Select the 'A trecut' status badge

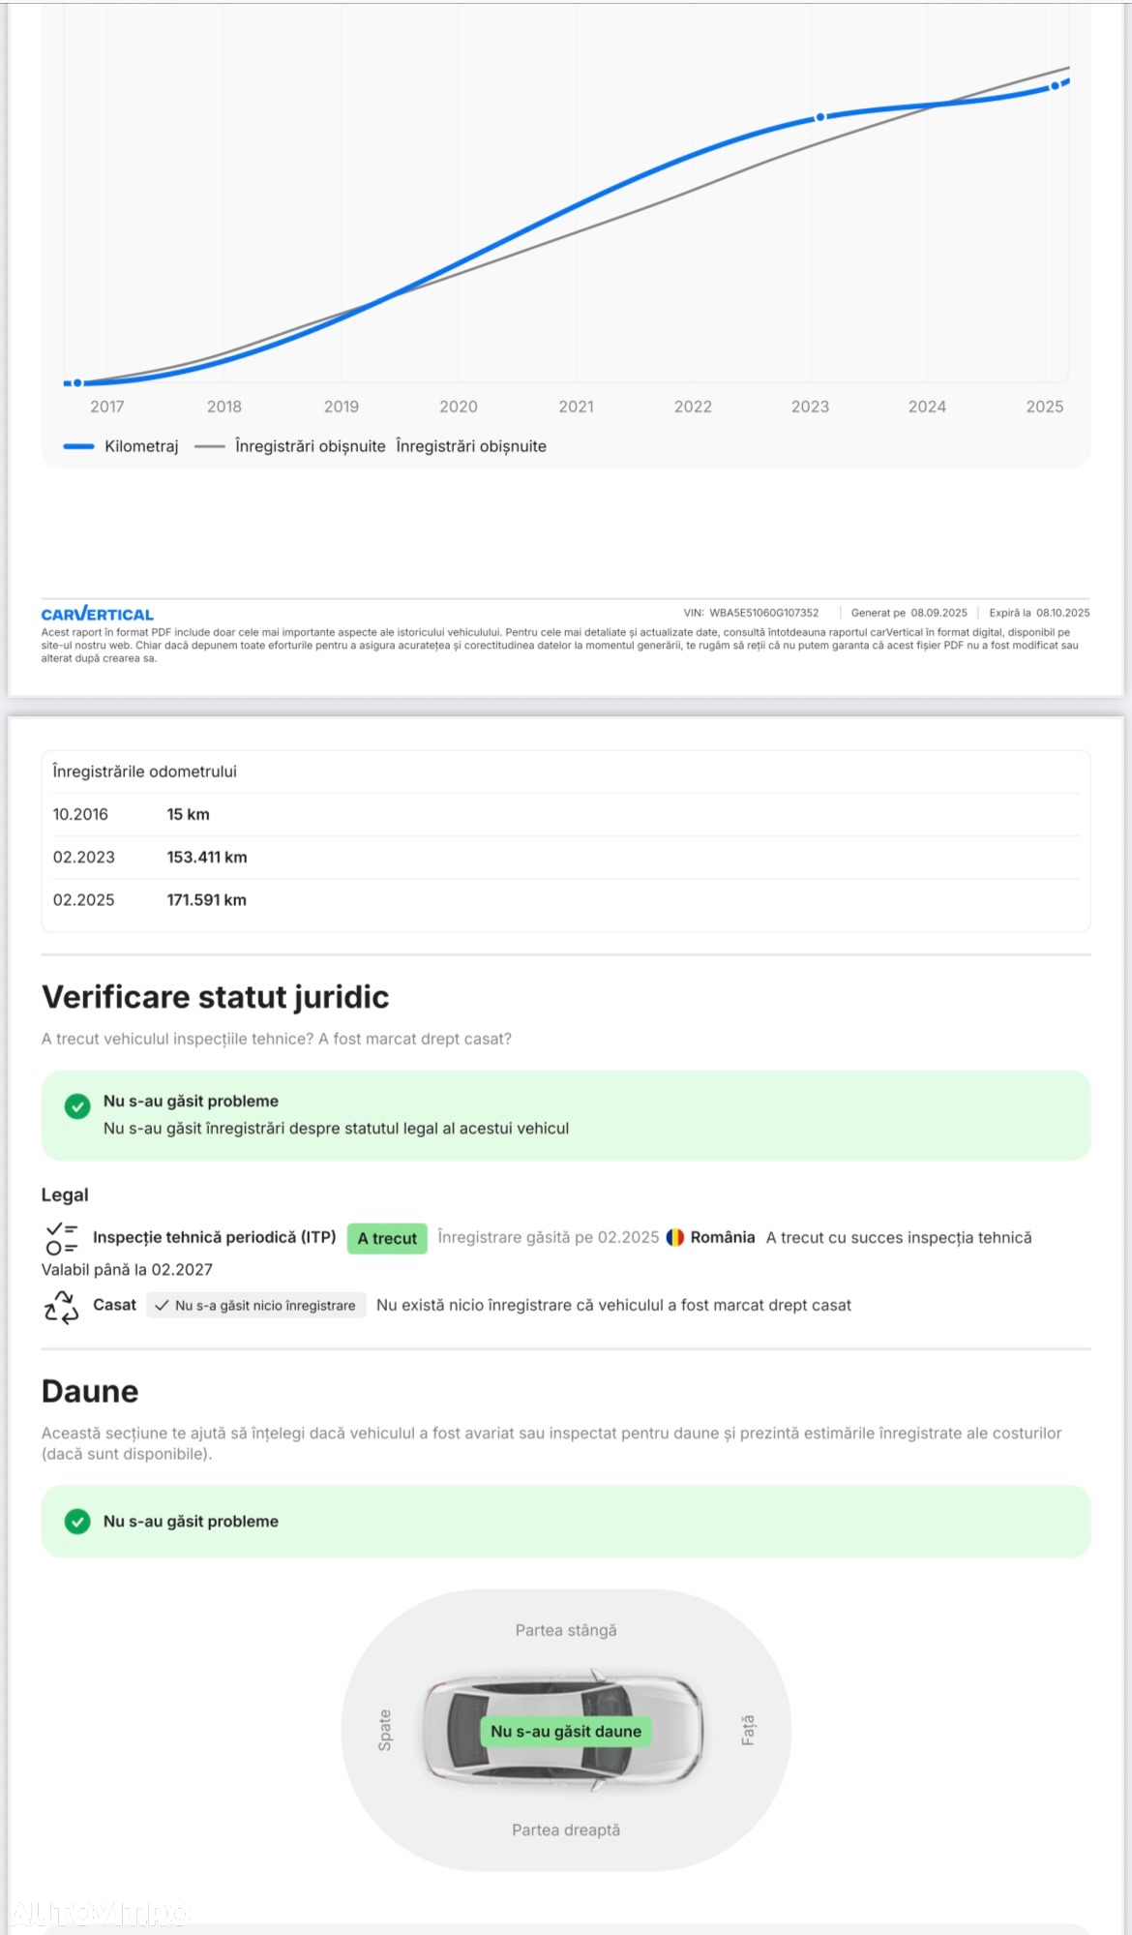pos(387,1238)
